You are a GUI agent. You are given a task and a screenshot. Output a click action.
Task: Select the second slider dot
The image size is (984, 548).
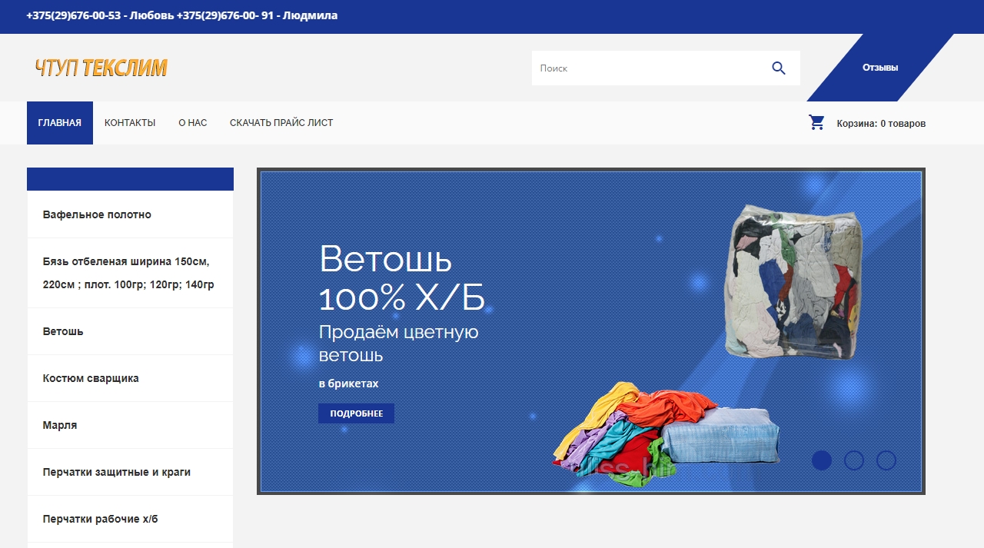854,460
